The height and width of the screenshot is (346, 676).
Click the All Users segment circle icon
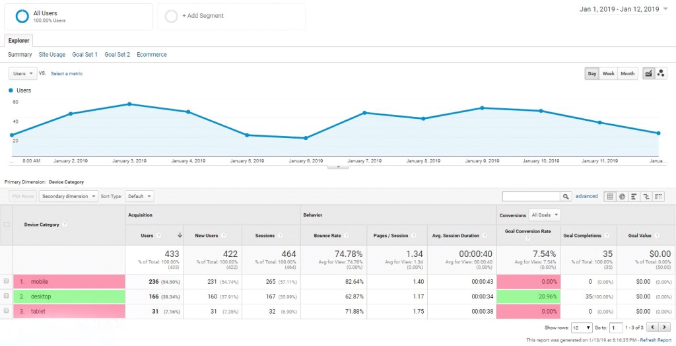coord(22,16)
